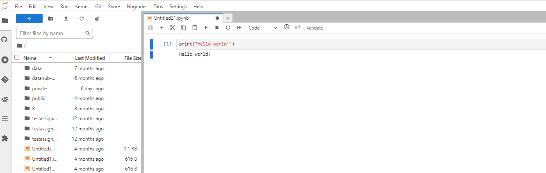
Task: Open the table of contents panel
Action: click(5, 118)
